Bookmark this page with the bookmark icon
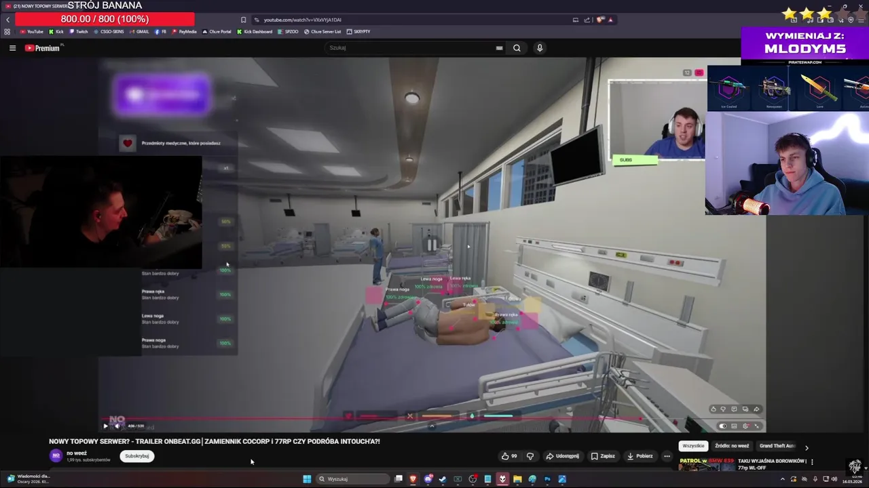869x488 pixels. [x=243, y=20]
